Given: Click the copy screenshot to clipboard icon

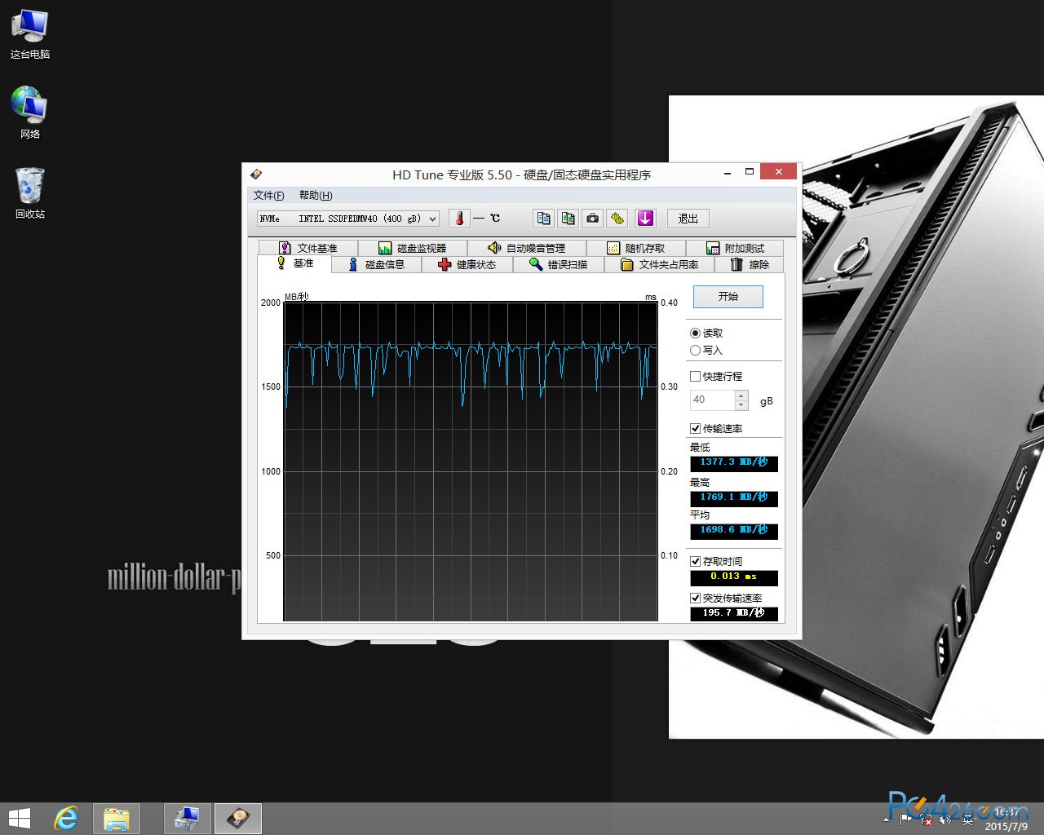Looking at the screenshot, I should 568,219.
